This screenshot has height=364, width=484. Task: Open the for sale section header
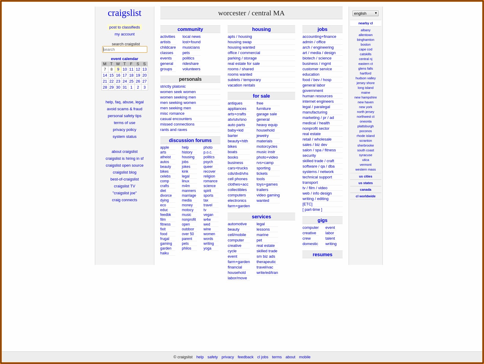click(x=261, y=96)
